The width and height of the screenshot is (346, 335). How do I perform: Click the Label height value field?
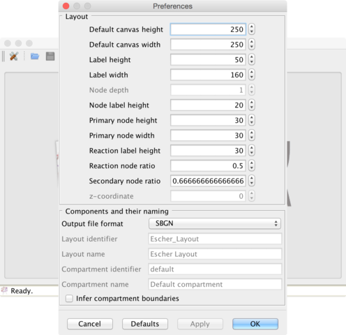pyautogui.click(x=208, y=59)
